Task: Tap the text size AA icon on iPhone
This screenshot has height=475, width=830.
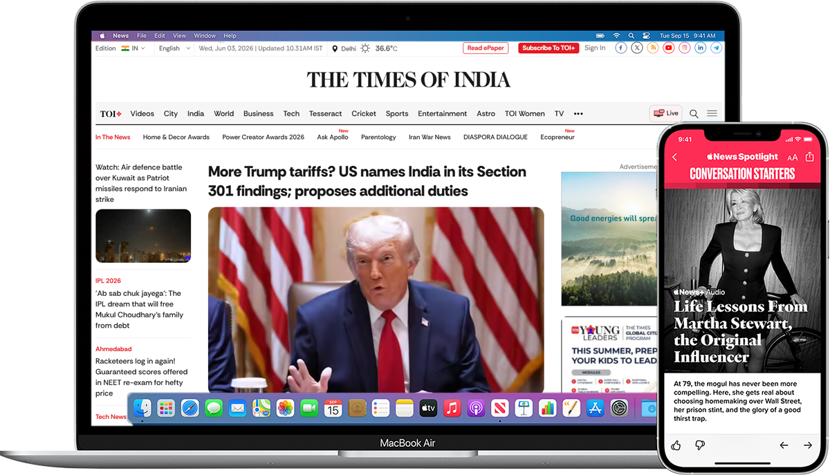Action: tap(793, 158)
